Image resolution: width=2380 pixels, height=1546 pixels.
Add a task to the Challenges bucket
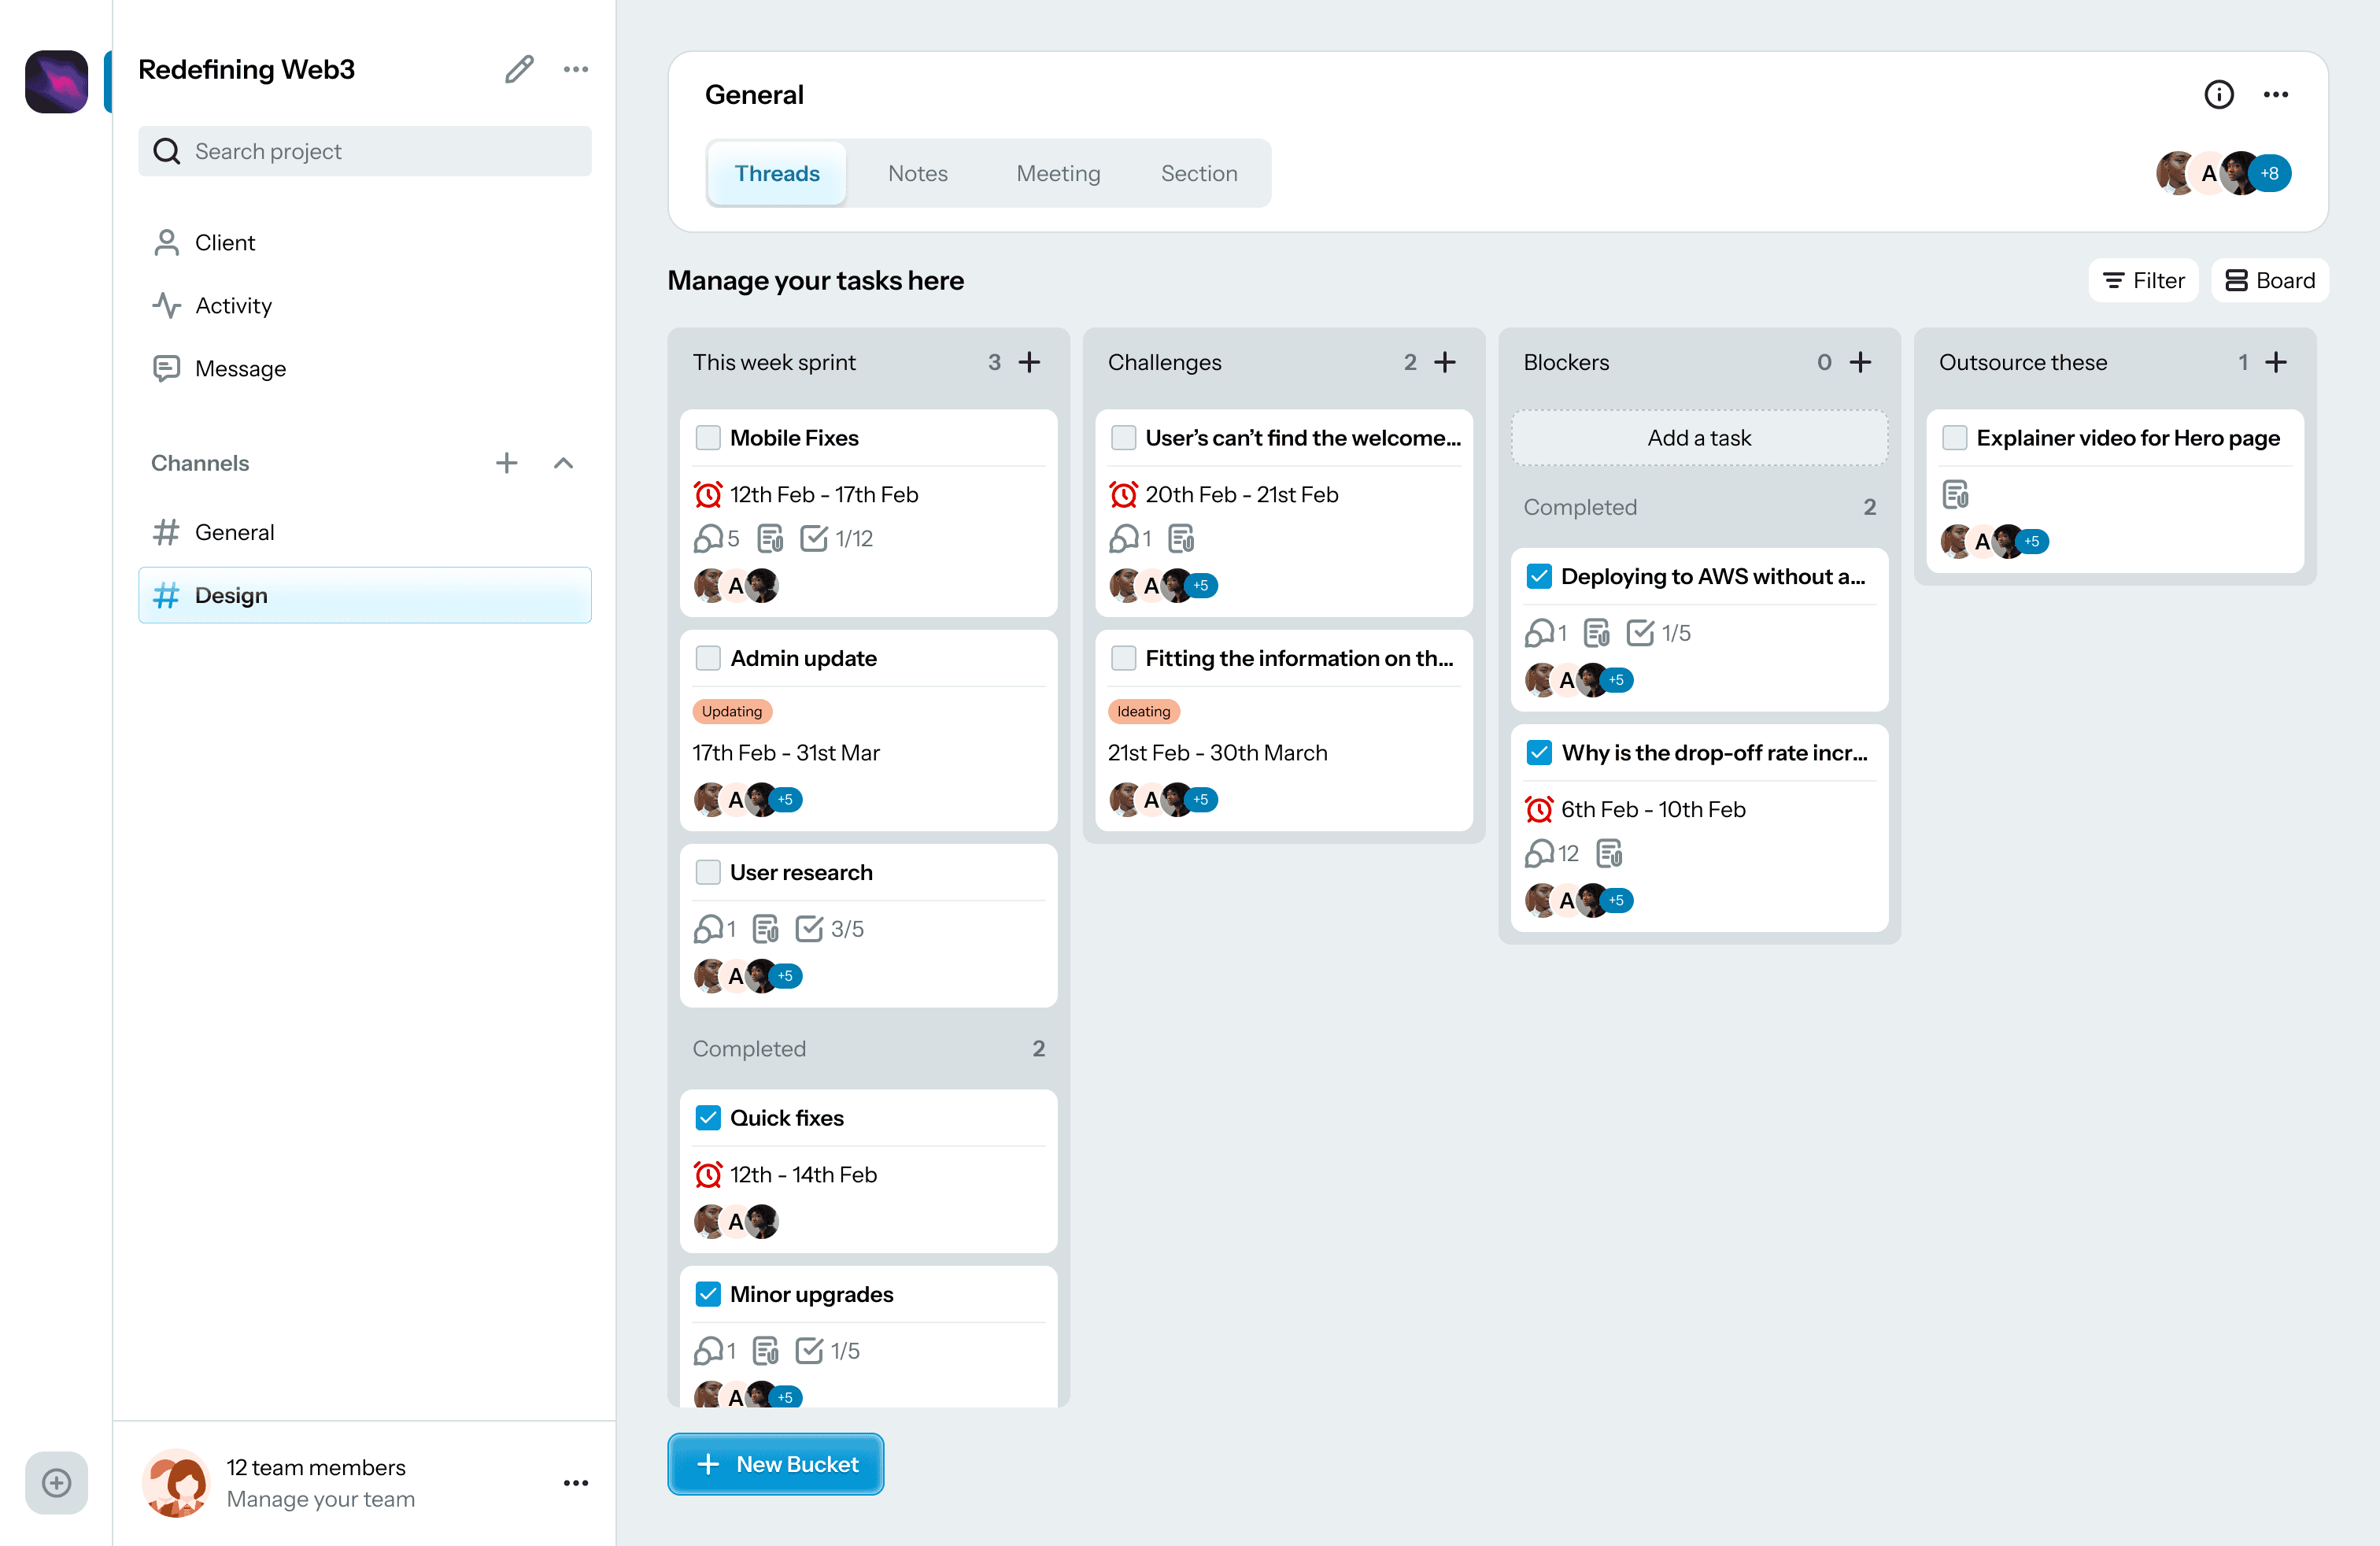click(1444, 362)
